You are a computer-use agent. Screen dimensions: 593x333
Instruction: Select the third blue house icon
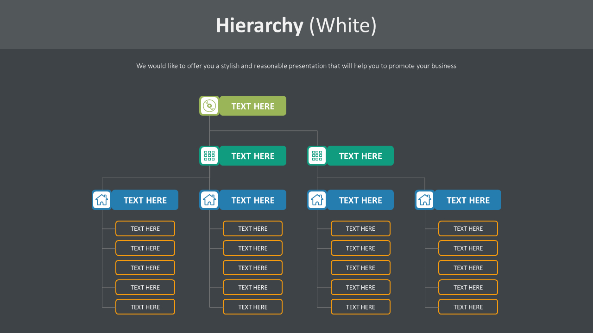[x=317, y=200]
